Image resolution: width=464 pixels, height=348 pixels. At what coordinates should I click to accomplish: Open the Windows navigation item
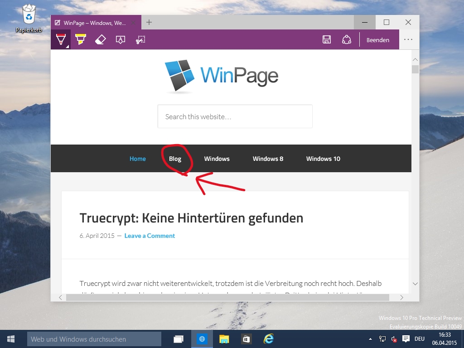[217, 159]
